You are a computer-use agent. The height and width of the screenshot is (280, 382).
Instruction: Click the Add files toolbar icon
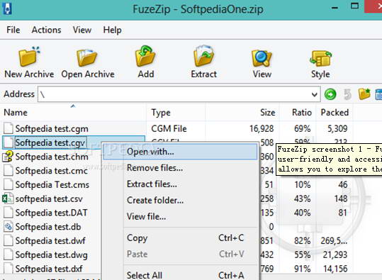(x=145, y=57)
